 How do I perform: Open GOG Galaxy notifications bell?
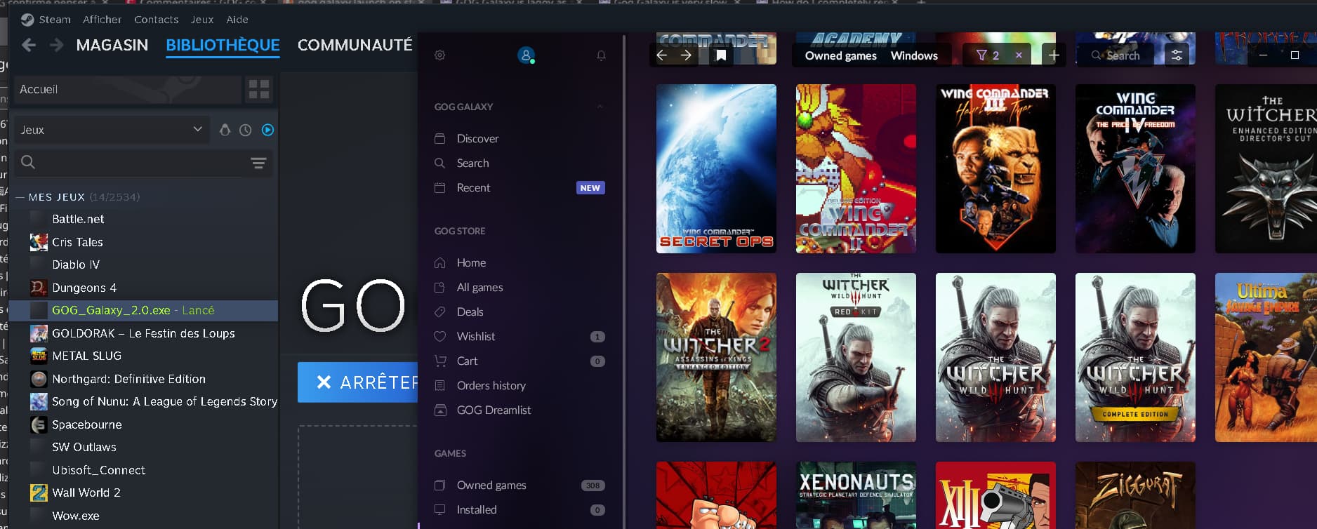tap(601, 55)
